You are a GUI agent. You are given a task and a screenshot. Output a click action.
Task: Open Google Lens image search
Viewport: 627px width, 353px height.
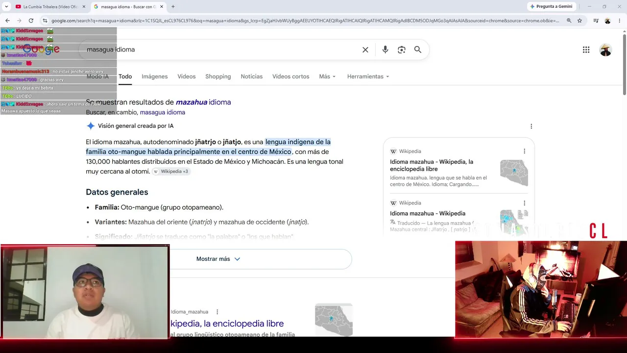tap(402, 50)
